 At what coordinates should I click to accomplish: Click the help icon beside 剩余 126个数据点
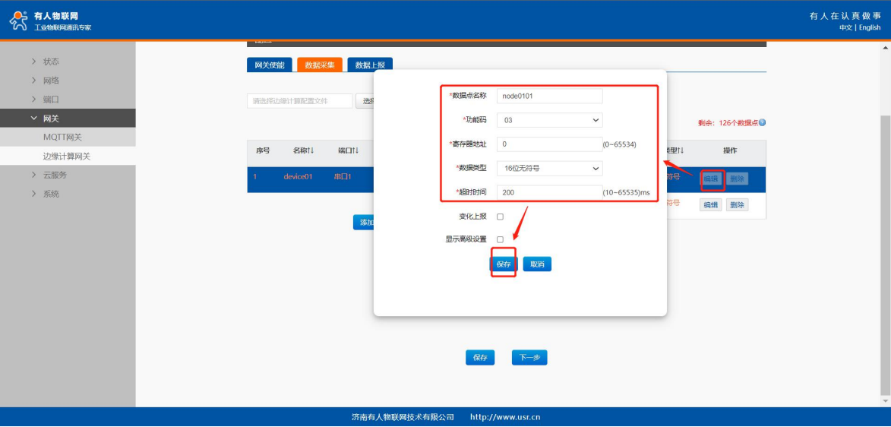[x=762, y=122]
